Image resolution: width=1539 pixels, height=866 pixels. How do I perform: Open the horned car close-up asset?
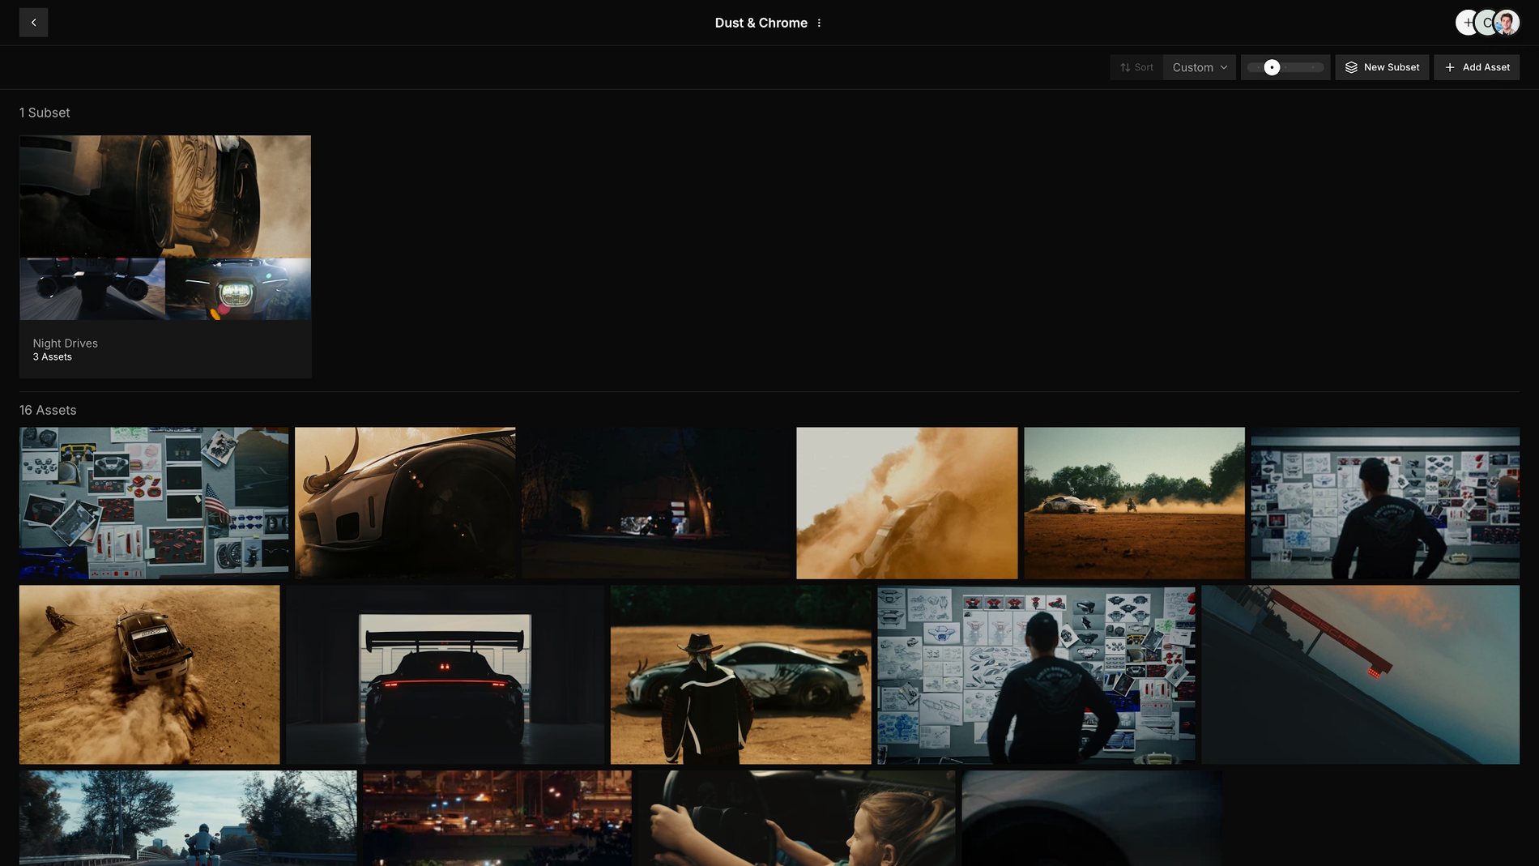[x=405, y=503]
